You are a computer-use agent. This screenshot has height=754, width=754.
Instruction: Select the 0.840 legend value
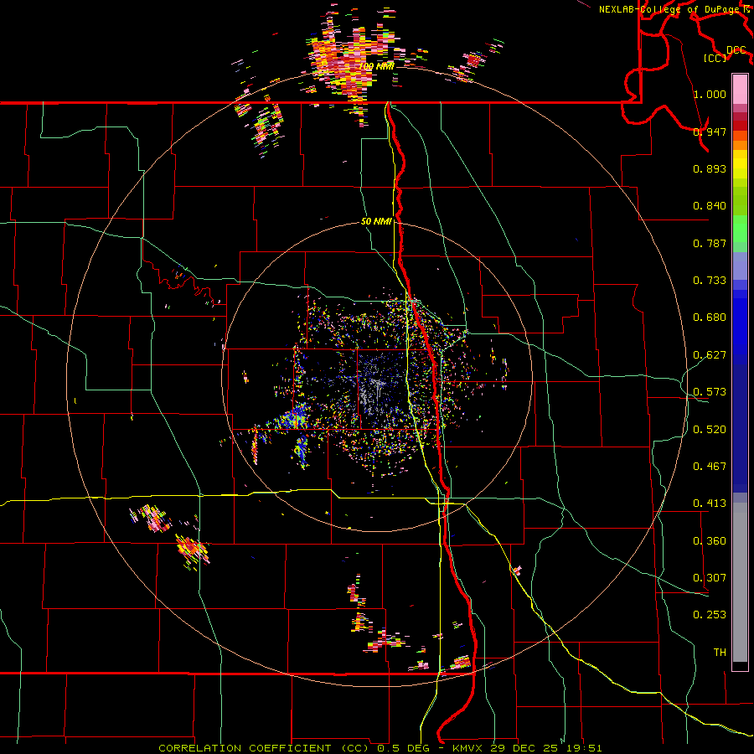coord(710,206)
